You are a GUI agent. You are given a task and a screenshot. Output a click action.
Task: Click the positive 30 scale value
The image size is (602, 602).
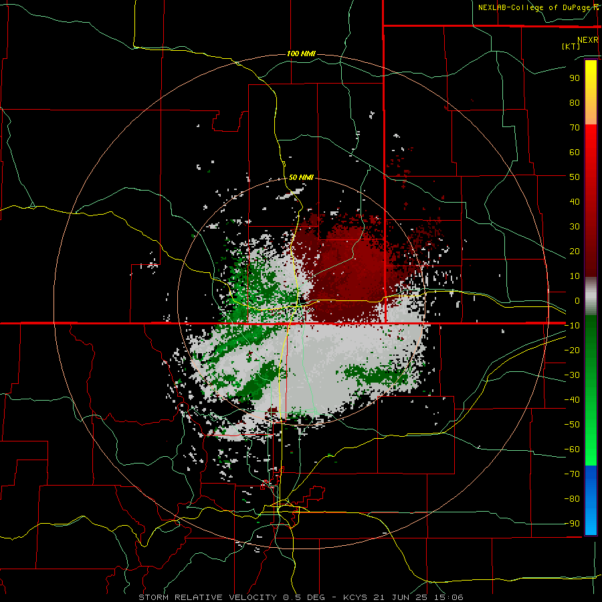[x=575, y=227]
